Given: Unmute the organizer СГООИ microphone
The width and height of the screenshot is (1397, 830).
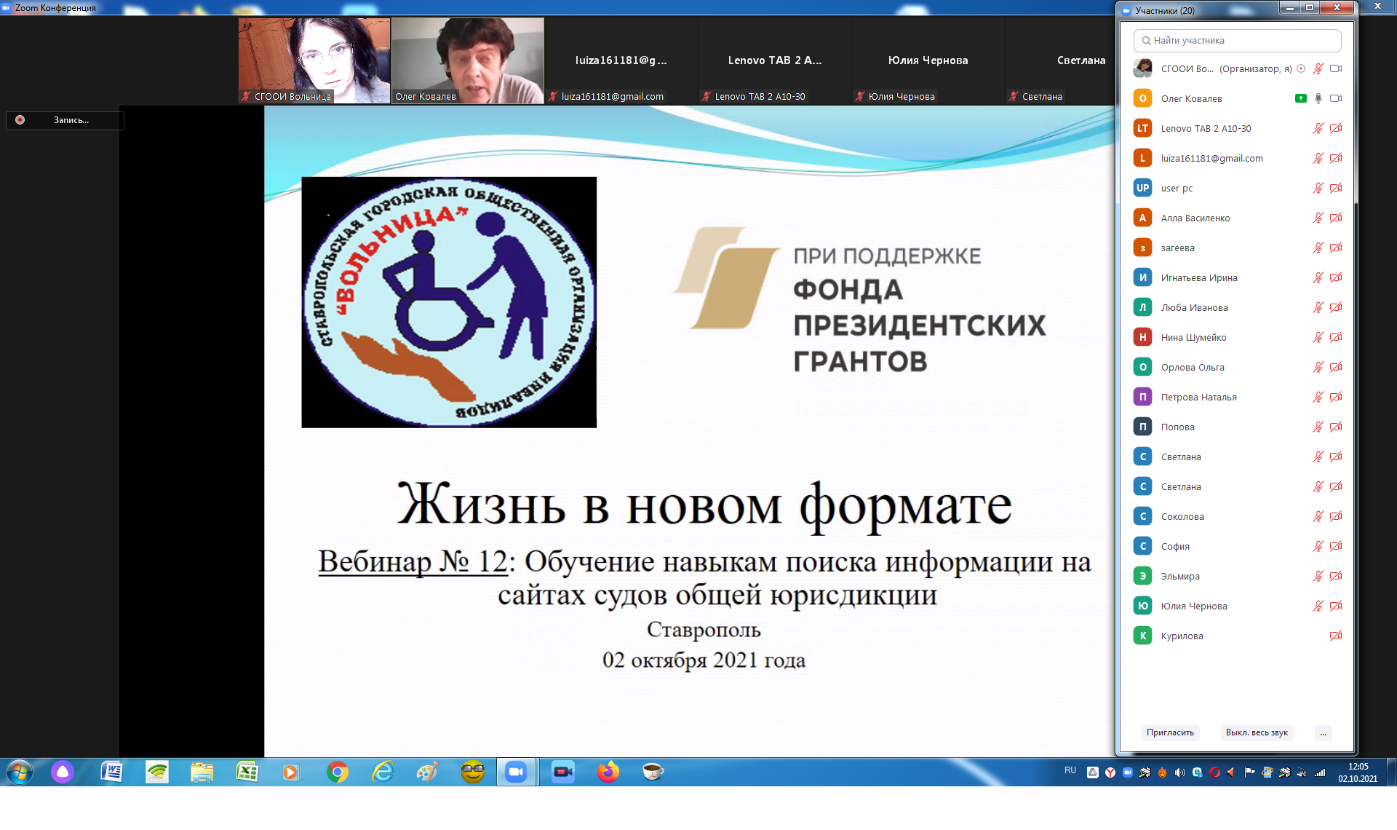Looking at the screenshot, I should tap(1318, 68).
